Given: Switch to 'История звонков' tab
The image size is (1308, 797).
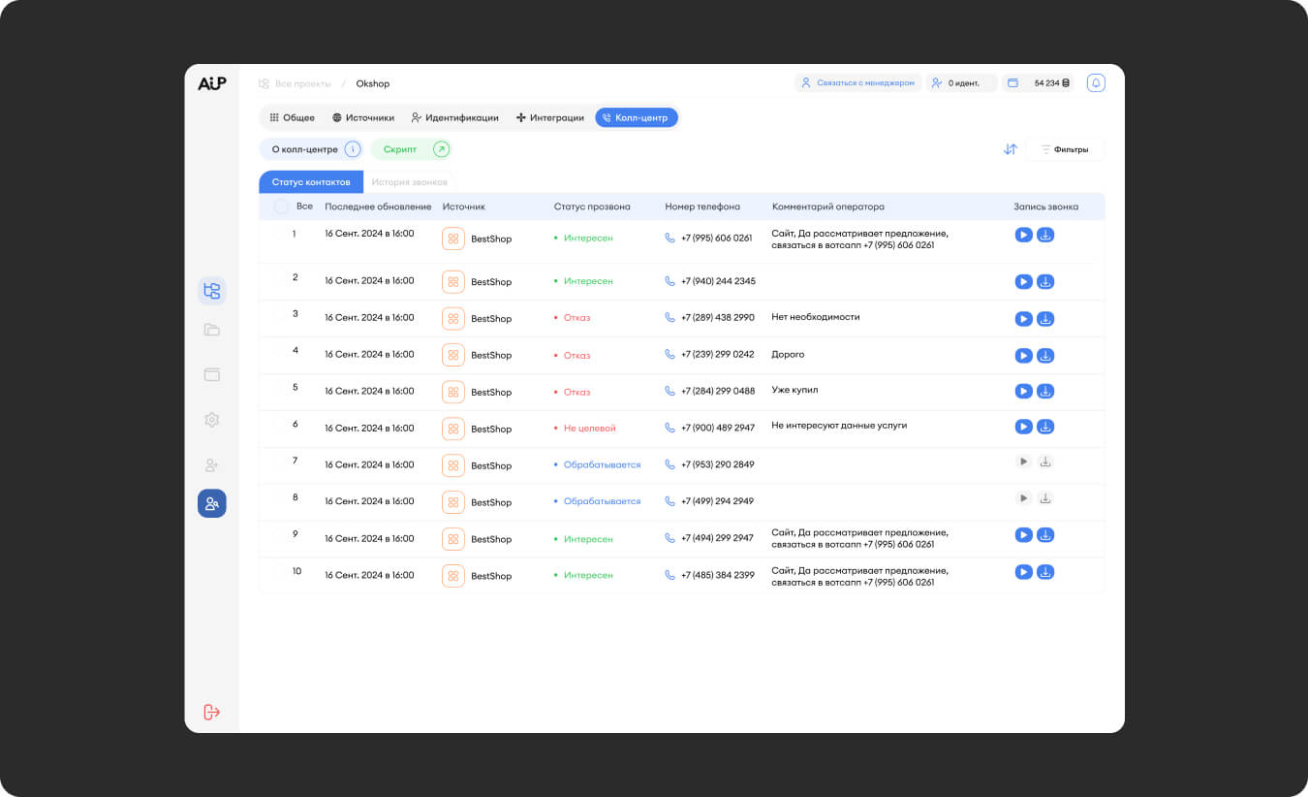Looking at the screenshot, I should (410, 182).
